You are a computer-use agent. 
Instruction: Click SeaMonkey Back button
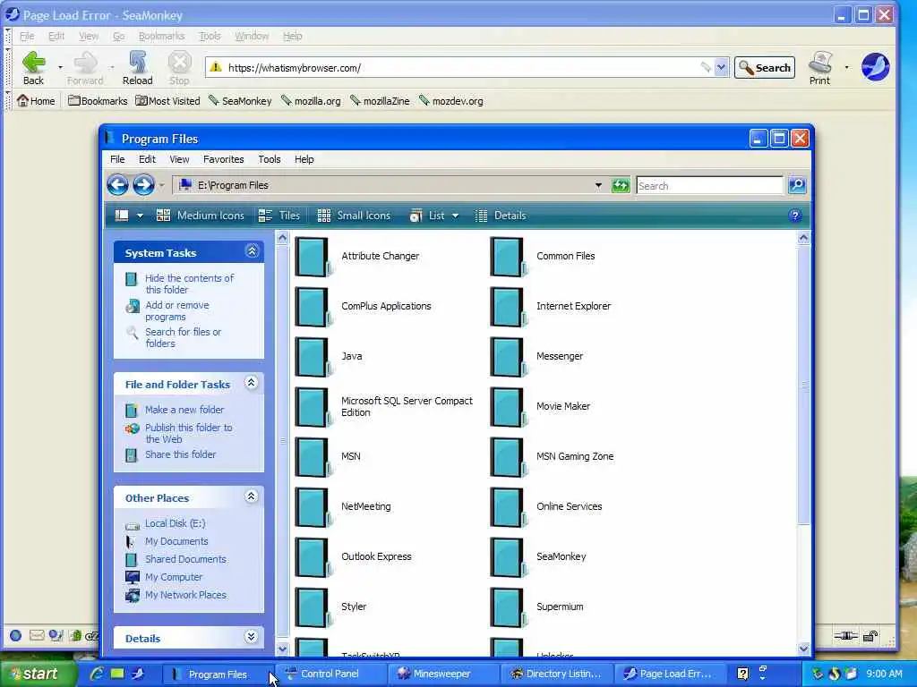click(33, 68)
